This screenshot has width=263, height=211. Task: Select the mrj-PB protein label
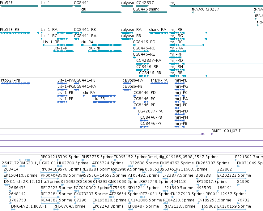[181, 124]
